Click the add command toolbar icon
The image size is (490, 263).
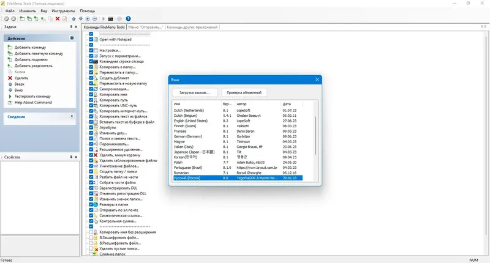[22, 19]
